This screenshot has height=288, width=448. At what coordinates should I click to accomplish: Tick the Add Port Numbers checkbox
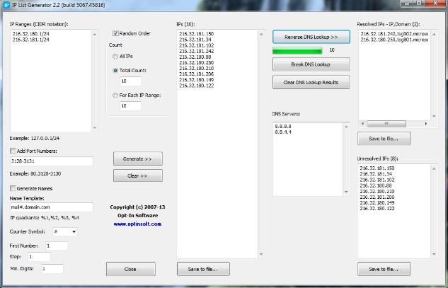coord(13,151)
